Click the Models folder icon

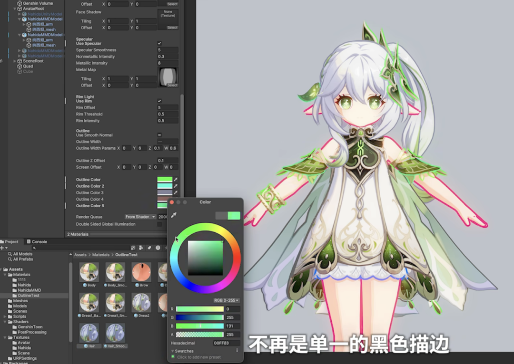tap(10, 306)
